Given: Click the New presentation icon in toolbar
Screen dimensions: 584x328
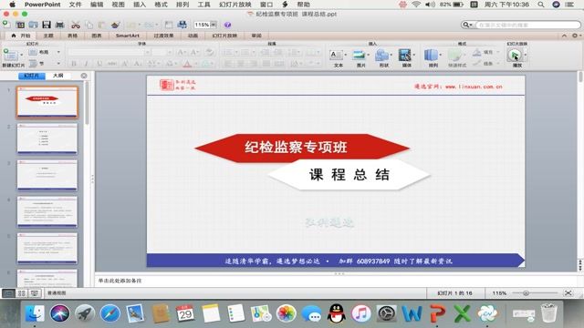Looking at the screenshot, I should [6, 25].
